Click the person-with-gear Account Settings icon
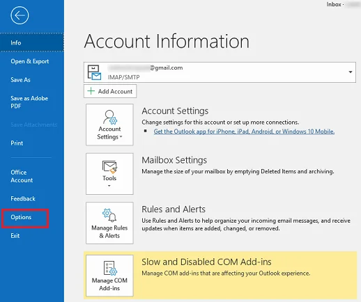361x302 pixels. [x=110, y=118]
